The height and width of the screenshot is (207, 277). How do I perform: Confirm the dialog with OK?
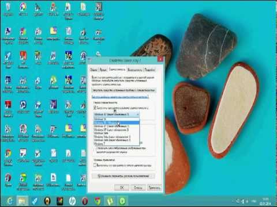(122, 187)
